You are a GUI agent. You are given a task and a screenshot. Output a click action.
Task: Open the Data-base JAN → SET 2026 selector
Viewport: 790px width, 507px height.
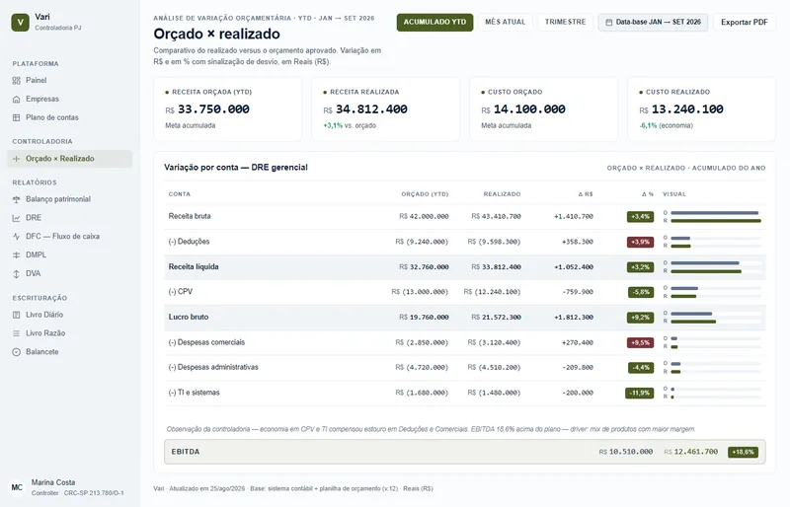[653, 22]
